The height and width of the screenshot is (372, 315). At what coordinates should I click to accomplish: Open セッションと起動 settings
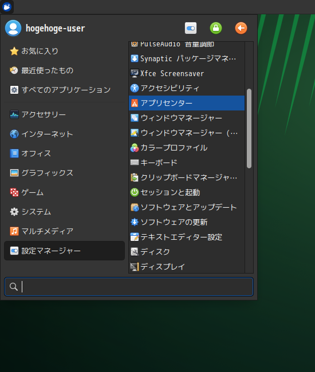[187, 192]
